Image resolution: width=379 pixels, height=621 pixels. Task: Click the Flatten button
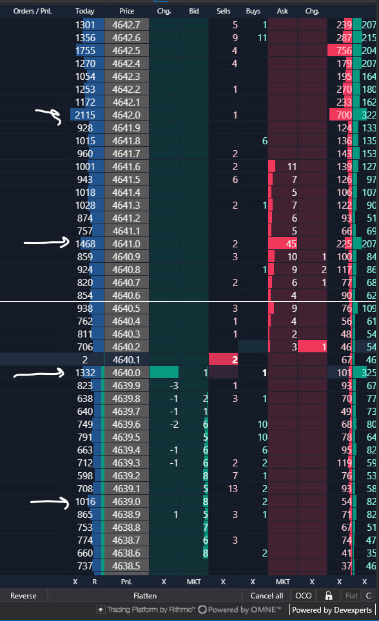144,596
